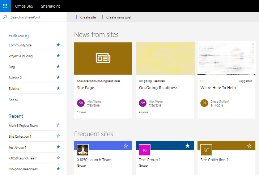Click the '1 views' count text
Viewport: 259px width, 175px height.
coord(82,112)
